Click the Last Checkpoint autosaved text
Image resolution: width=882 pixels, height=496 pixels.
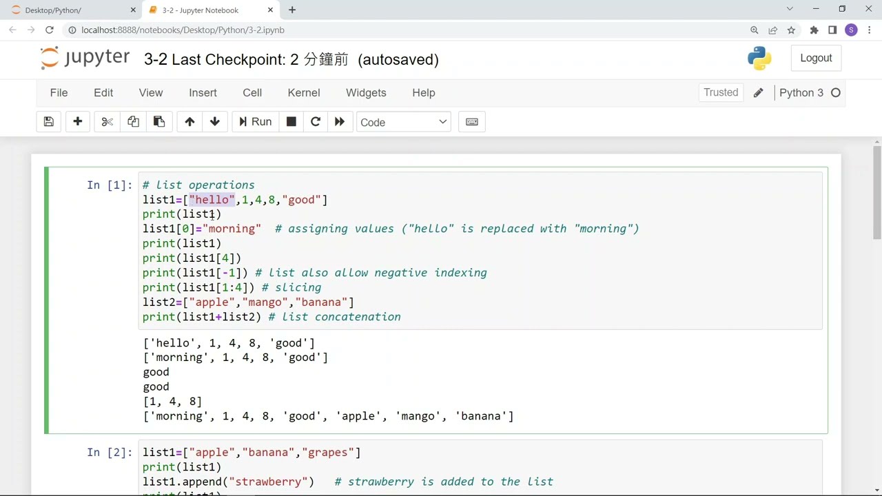(305, 59)
